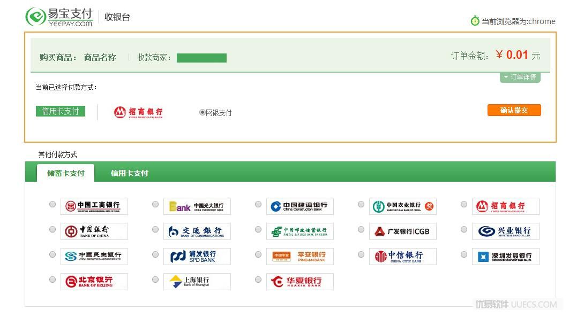Tick the radio button for 北京银行
Image resolution: width=569 pixels, height=318 pixels.
(x=53, y=280)
